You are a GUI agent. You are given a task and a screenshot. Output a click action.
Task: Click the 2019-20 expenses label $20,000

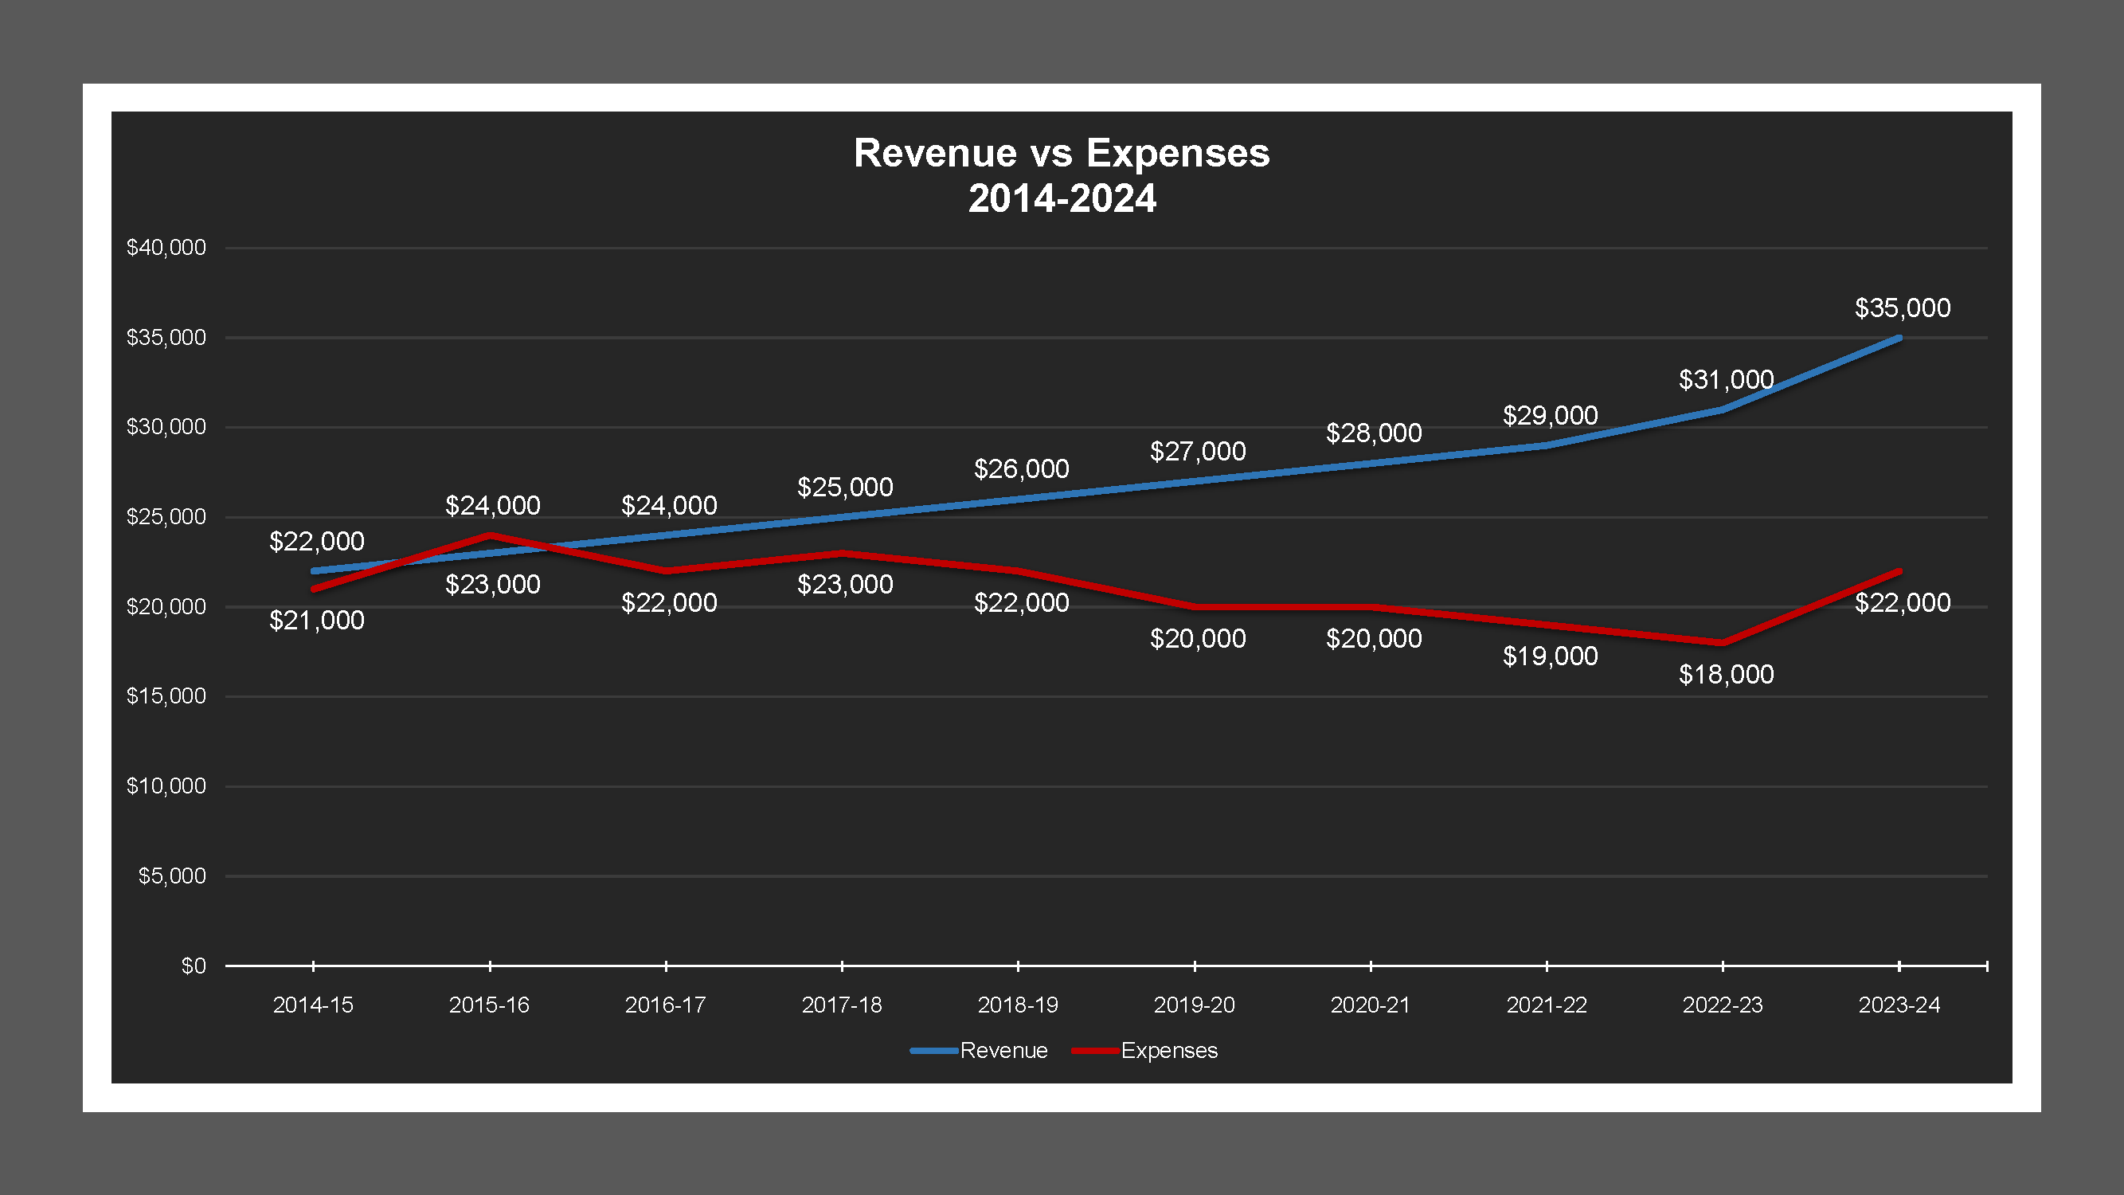[1197, 639]
